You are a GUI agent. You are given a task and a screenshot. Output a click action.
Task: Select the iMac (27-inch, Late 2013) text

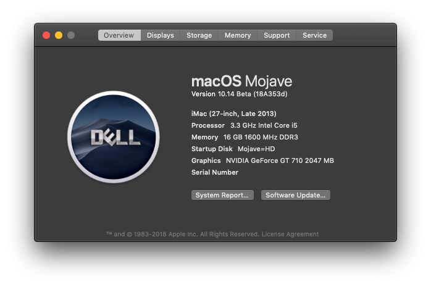pyautogui.click(x=234, y=114)
